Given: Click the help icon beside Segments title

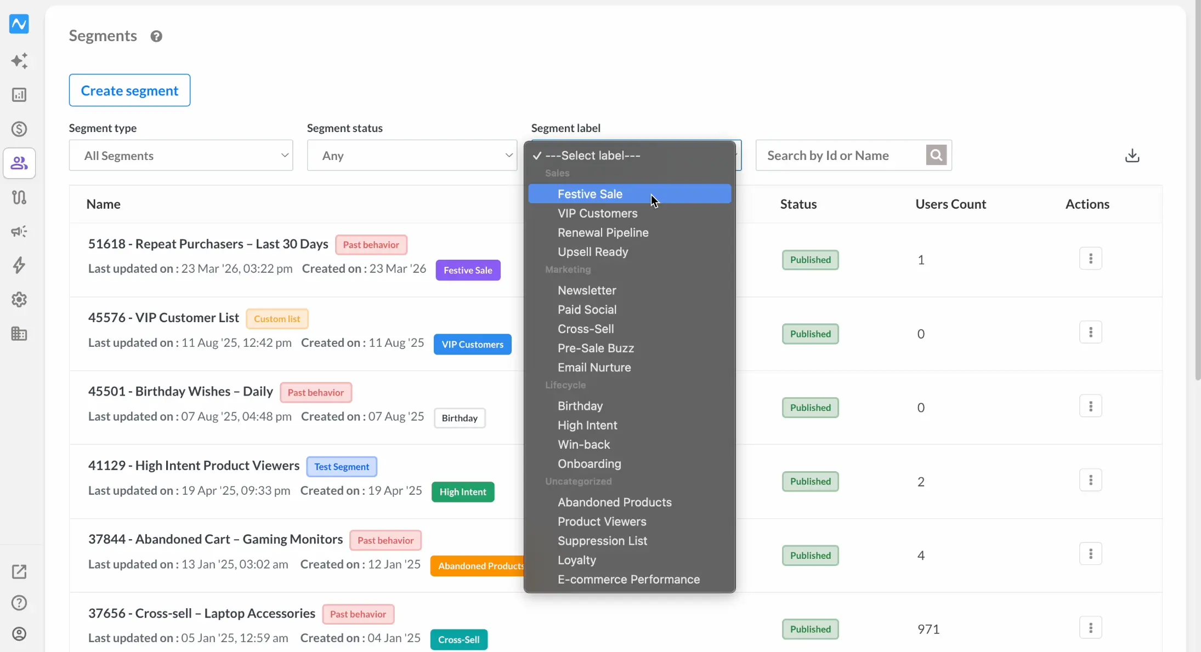Looking at the screenshot, I should pos(156,36).
